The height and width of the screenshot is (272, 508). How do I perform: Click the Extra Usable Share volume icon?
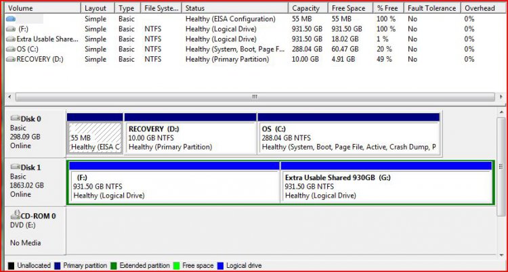point(11,39)
